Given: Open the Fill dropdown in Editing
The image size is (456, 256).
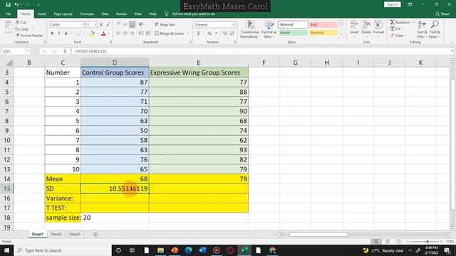Looking at the screenshot, I should [397, 28].
